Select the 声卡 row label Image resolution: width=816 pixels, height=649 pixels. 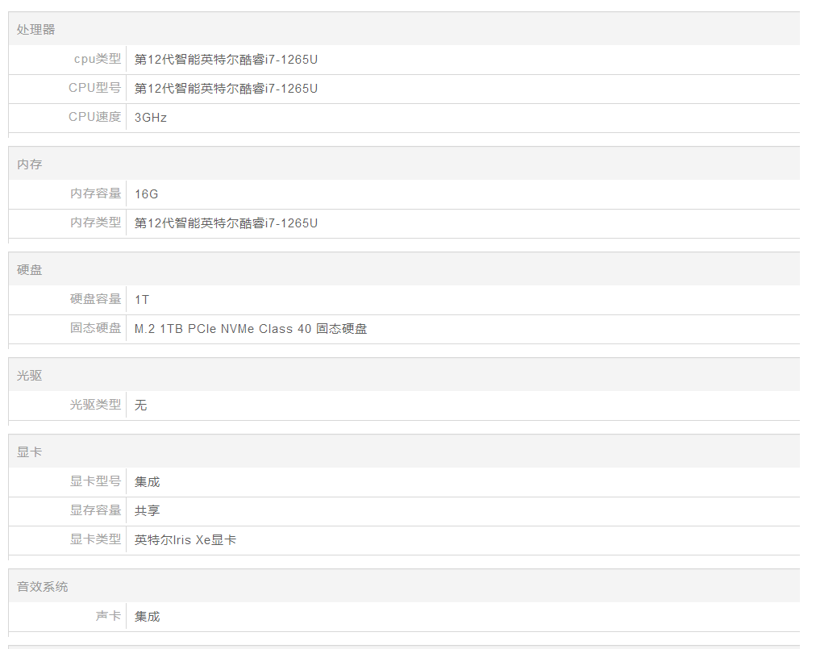(x=108, y=616)
